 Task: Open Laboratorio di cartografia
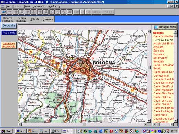click(9, 45)
